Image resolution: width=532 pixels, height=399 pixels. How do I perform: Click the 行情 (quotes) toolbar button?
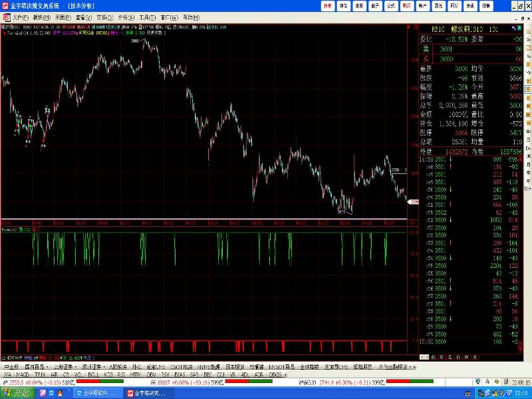486,6
